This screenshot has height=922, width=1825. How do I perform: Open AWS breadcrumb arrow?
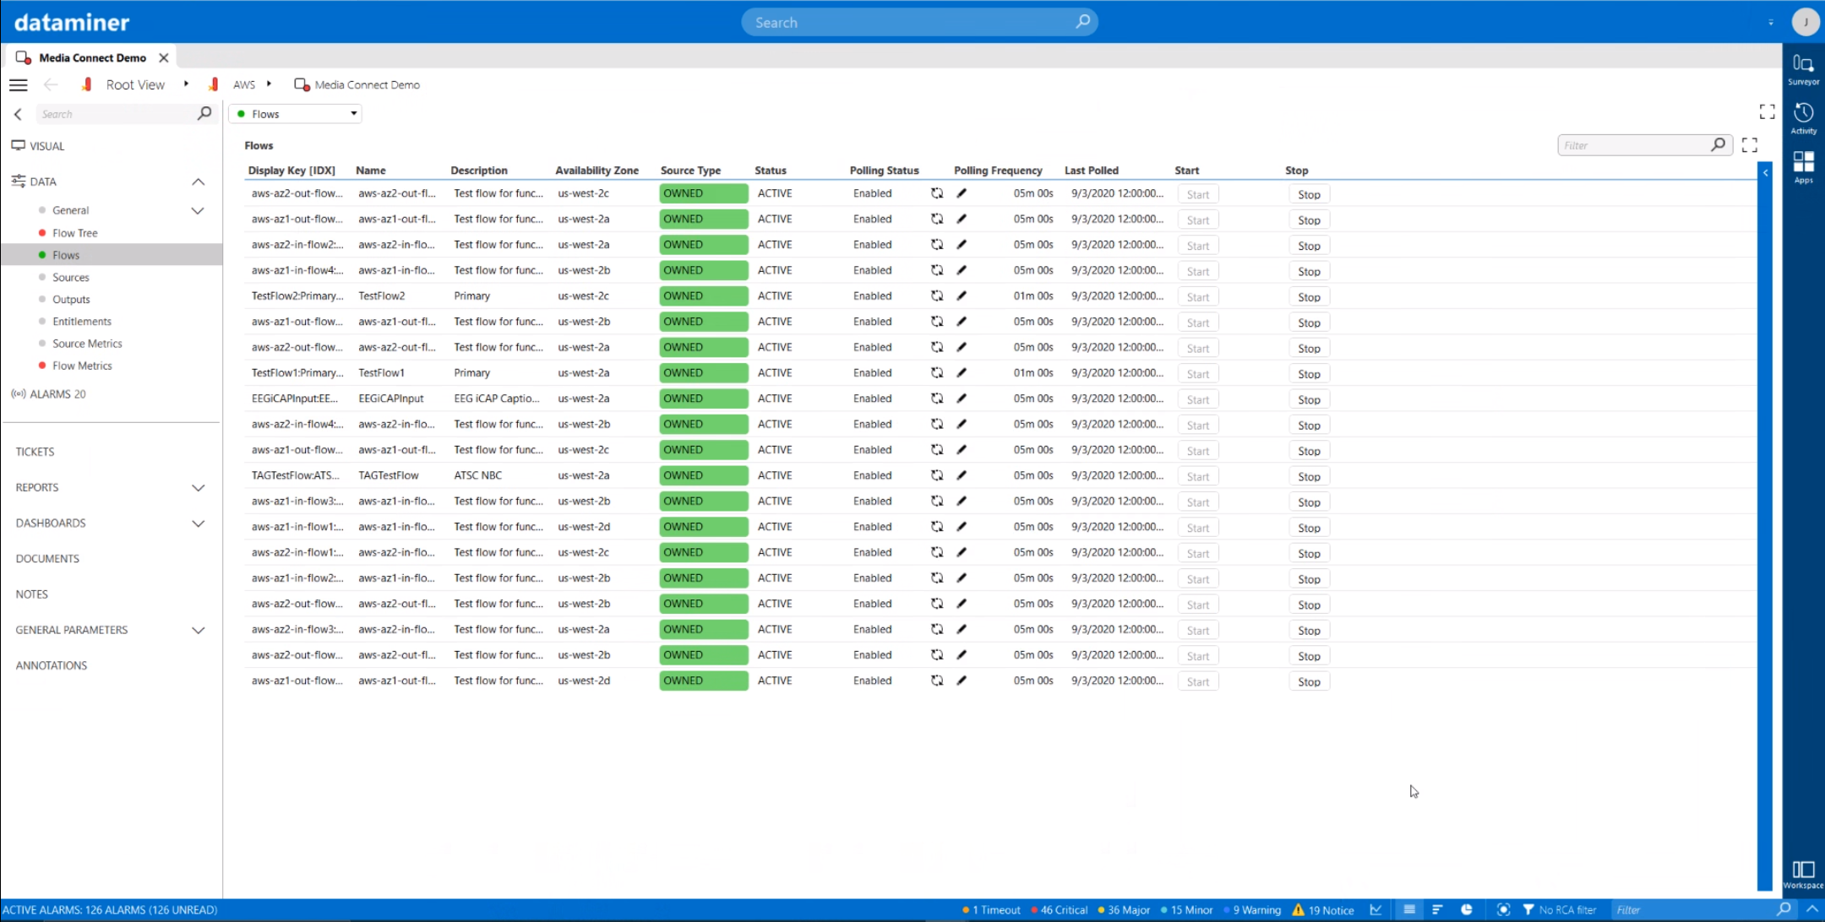click(269, 84)
